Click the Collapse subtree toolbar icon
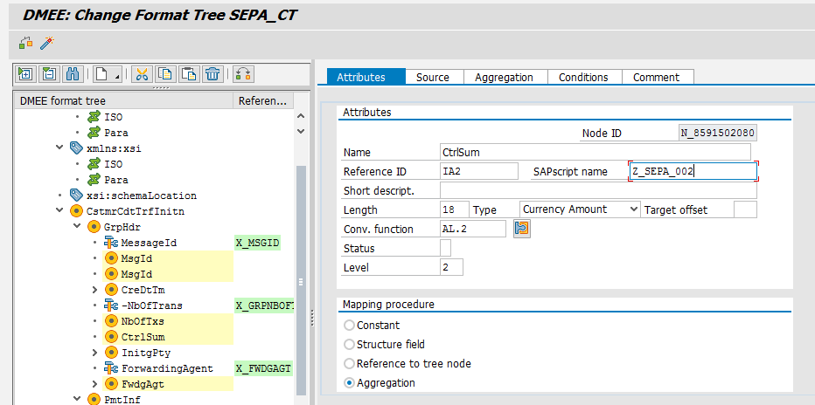The width and height of the screenshot is (815, 405). [x=49, y=74]
